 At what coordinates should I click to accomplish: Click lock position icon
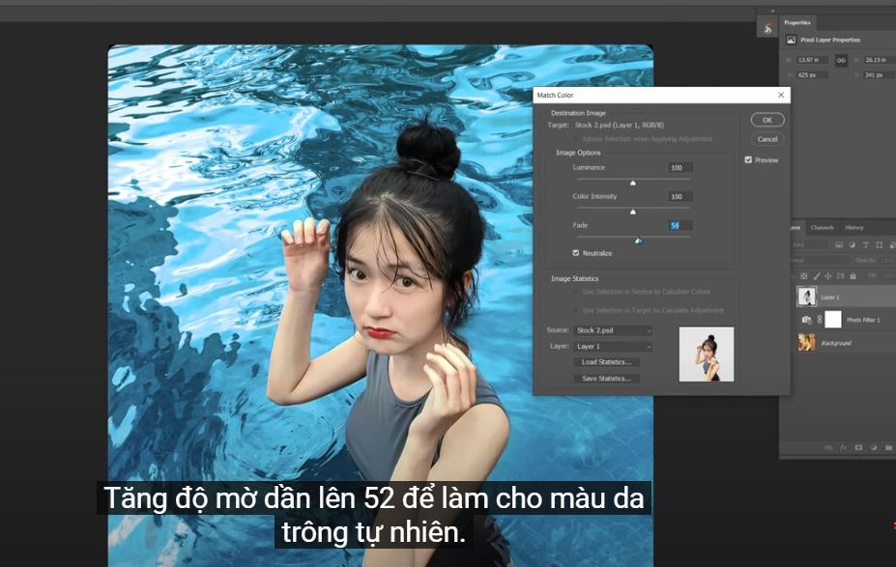tap(828, 276)
